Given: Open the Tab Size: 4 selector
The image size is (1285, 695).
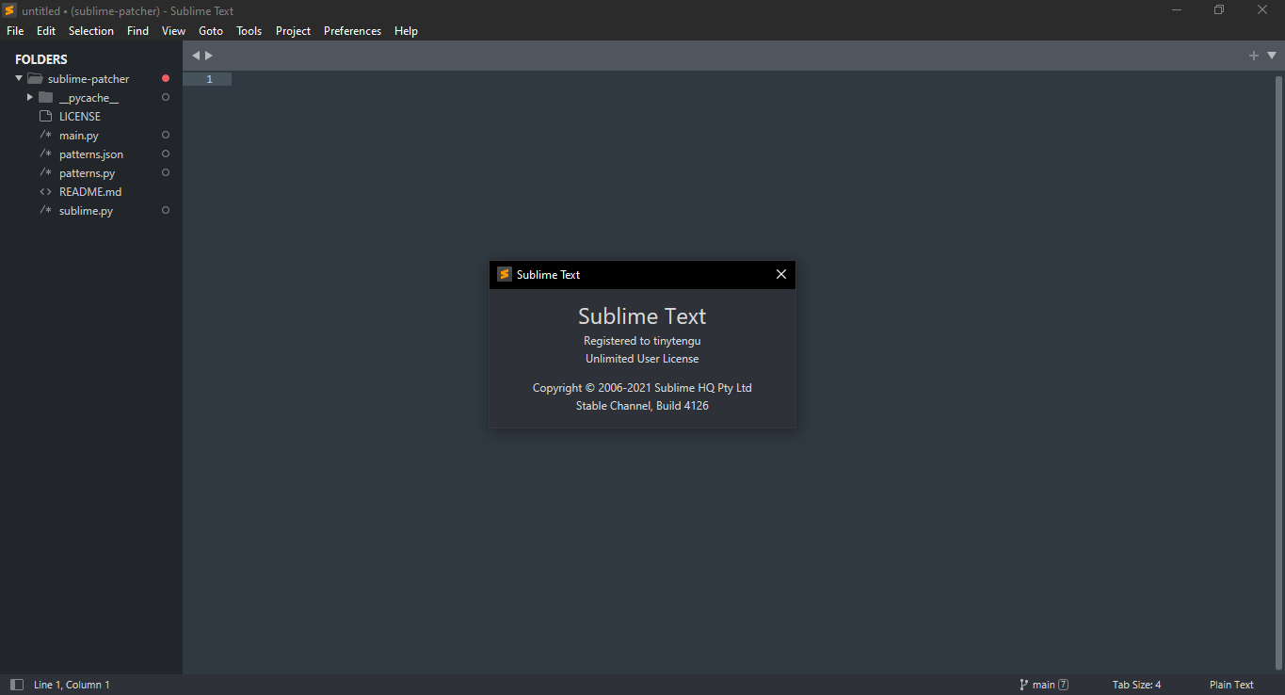Looking at the screenshot, I should (x=1136, y=685).
